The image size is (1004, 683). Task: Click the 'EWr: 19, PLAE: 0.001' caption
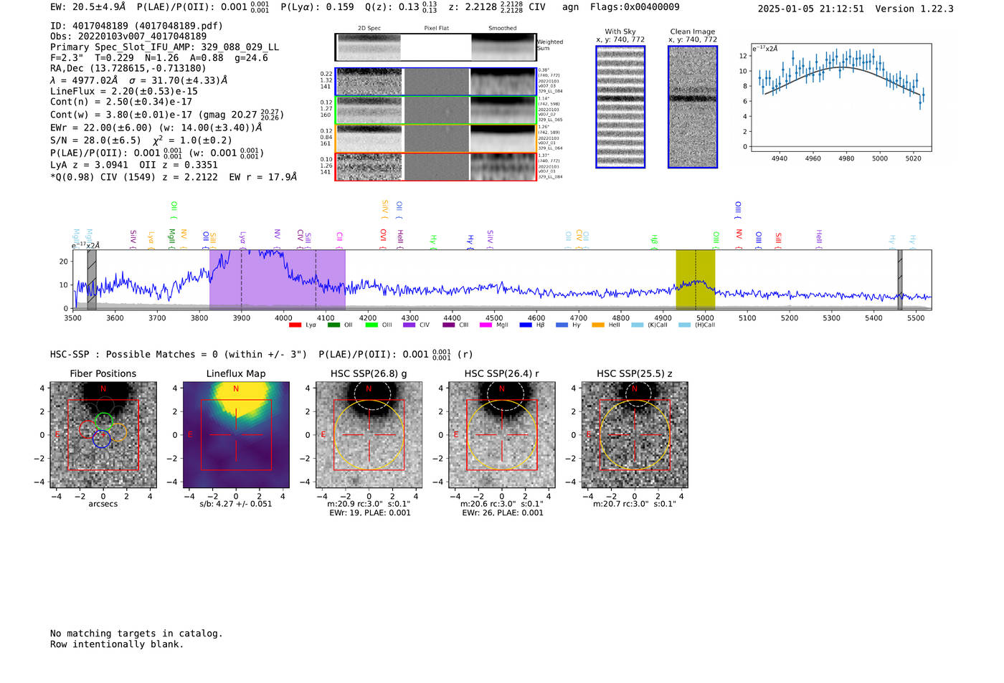[370, 513]
